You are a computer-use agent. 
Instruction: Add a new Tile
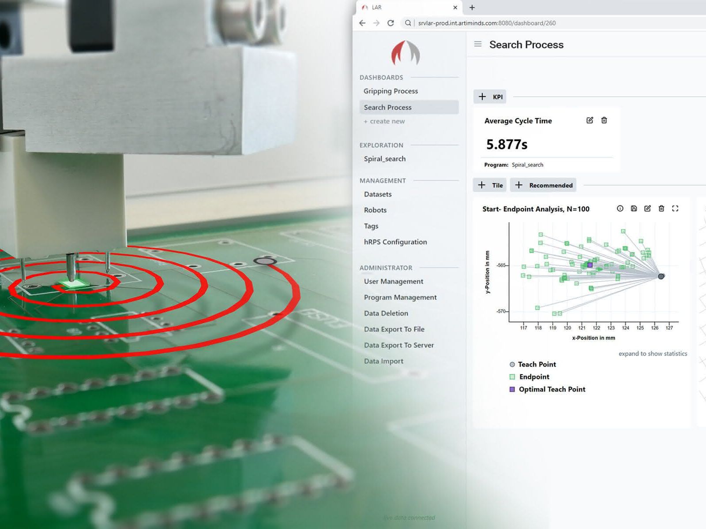click(490, 185)
